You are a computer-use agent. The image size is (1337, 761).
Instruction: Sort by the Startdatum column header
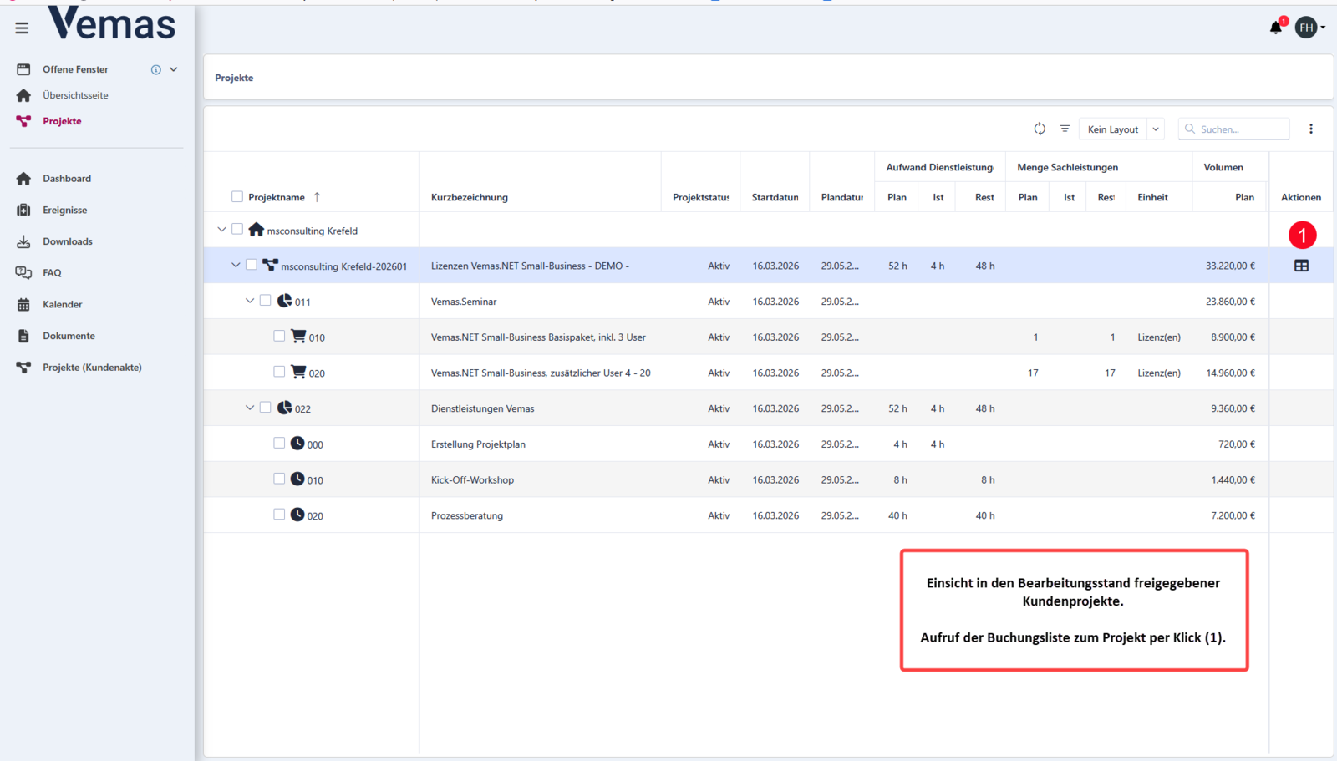775,198
